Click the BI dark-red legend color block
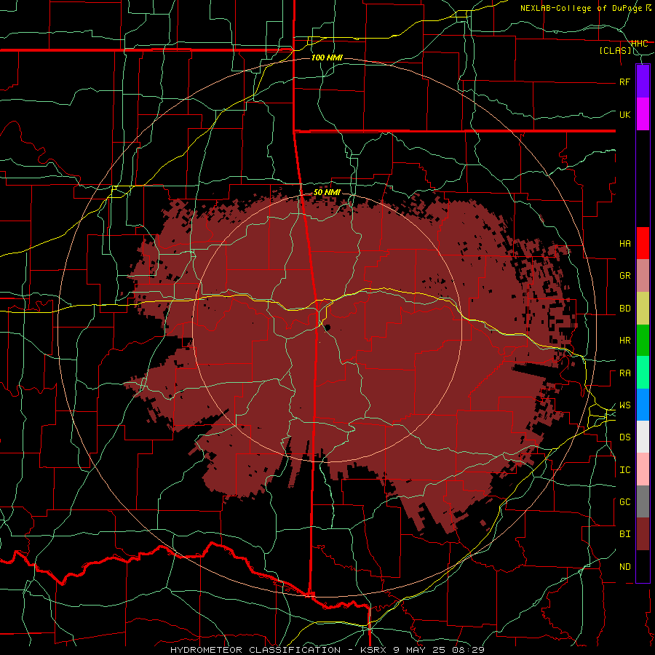 (643, 534)
